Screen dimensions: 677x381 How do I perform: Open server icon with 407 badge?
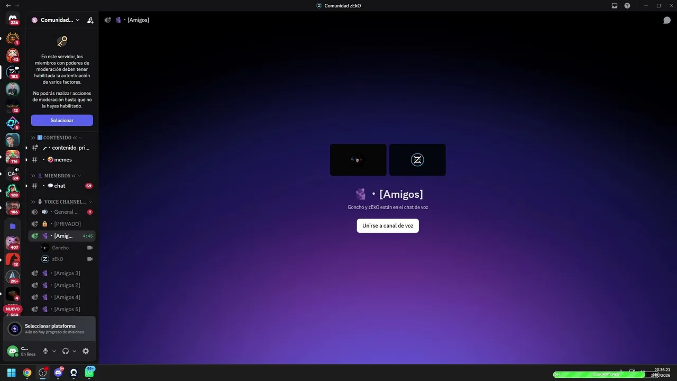(13, 243)
